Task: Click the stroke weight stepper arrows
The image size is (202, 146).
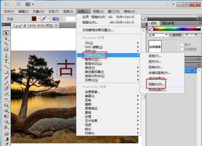Action: coord(64,19)
